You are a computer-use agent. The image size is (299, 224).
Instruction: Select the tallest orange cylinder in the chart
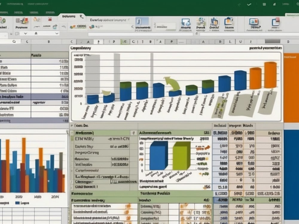(x=270, y=75)
